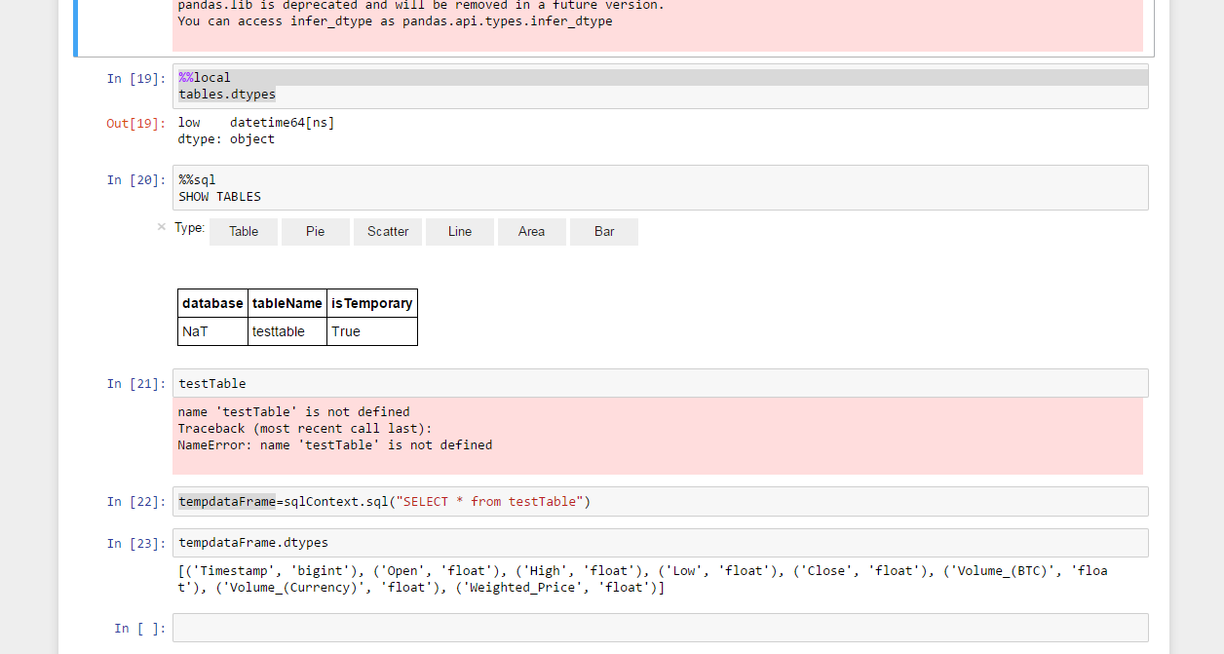Click the isTemporary column header

pos(371,303)
